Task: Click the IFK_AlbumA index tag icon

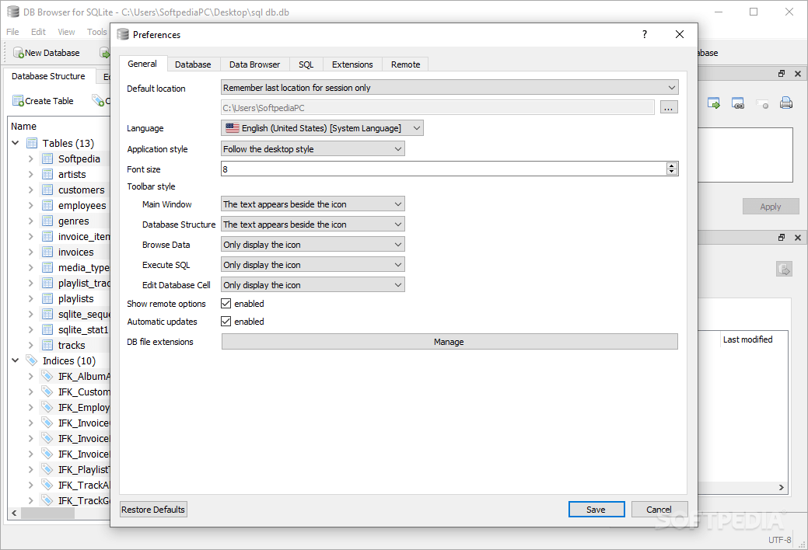Action: click(x=47, y=376)
